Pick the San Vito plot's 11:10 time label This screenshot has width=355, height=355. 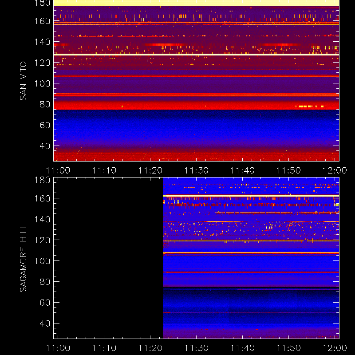tap(104, 170)
